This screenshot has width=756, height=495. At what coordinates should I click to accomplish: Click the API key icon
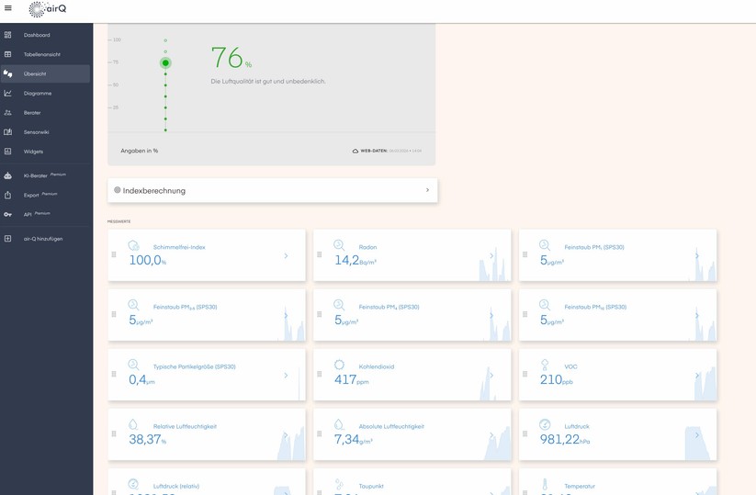(8, 214)
